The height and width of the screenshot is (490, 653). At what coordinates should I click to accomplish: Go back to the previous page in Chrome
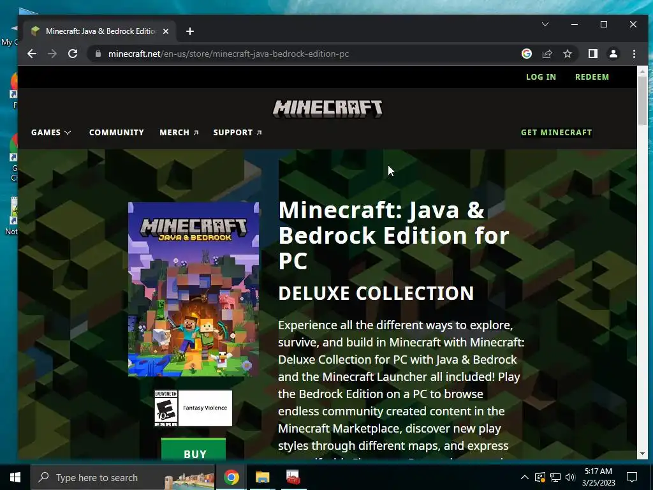point(32,54)
